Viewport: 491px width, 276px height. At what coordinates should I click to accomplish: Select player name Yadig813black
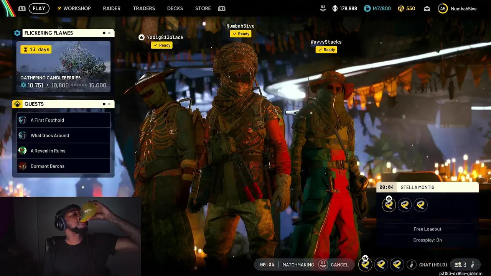coord(165,37)
